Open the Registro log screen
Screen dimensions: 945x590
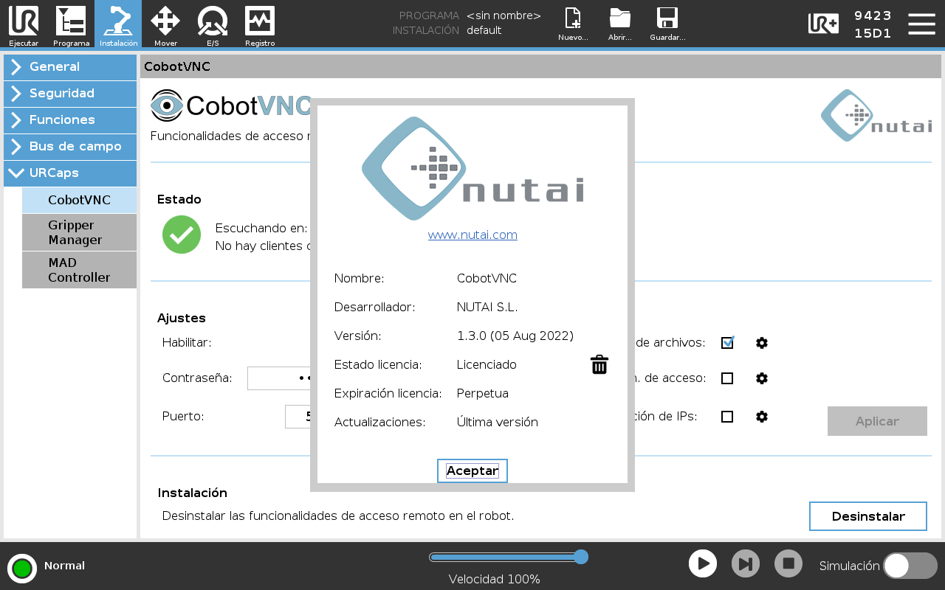tap(260, 24)
